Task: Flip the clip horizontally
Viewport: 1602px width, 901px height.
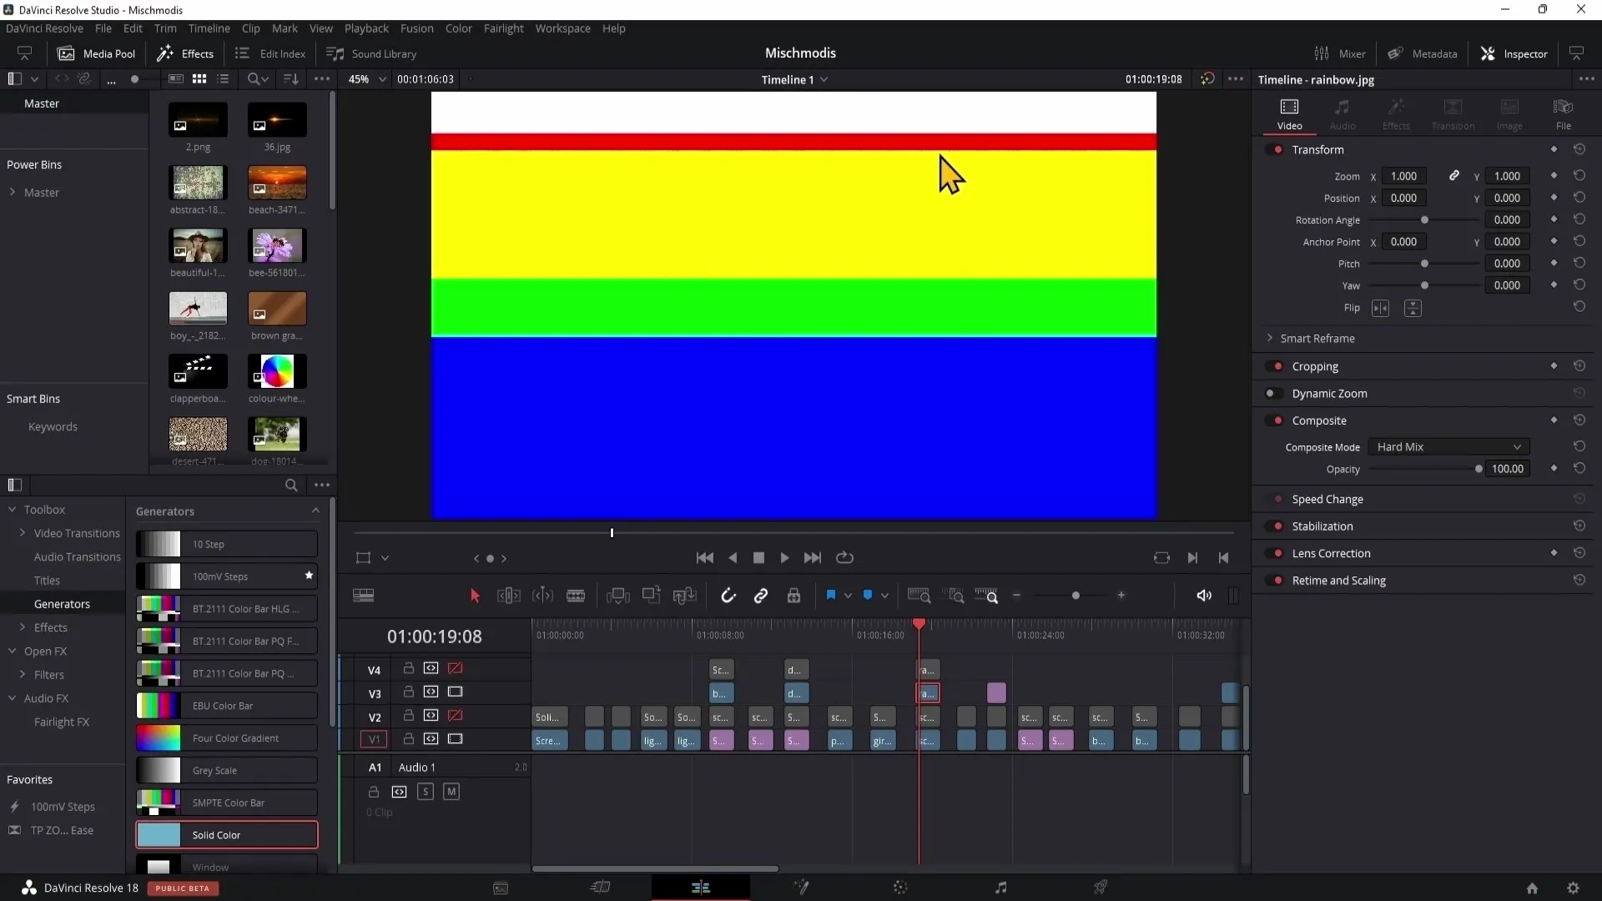Action: pos(1381,309)
